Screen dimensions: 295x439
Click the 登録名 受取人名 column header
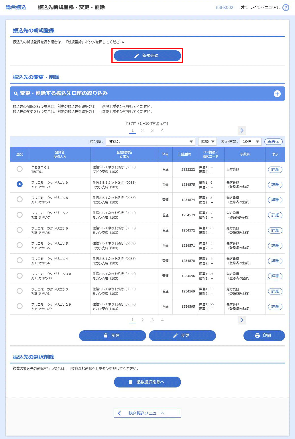(x=60, y=155)
